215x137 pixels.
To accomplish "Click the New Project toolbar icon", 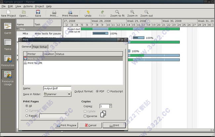I will pos(8,12).
